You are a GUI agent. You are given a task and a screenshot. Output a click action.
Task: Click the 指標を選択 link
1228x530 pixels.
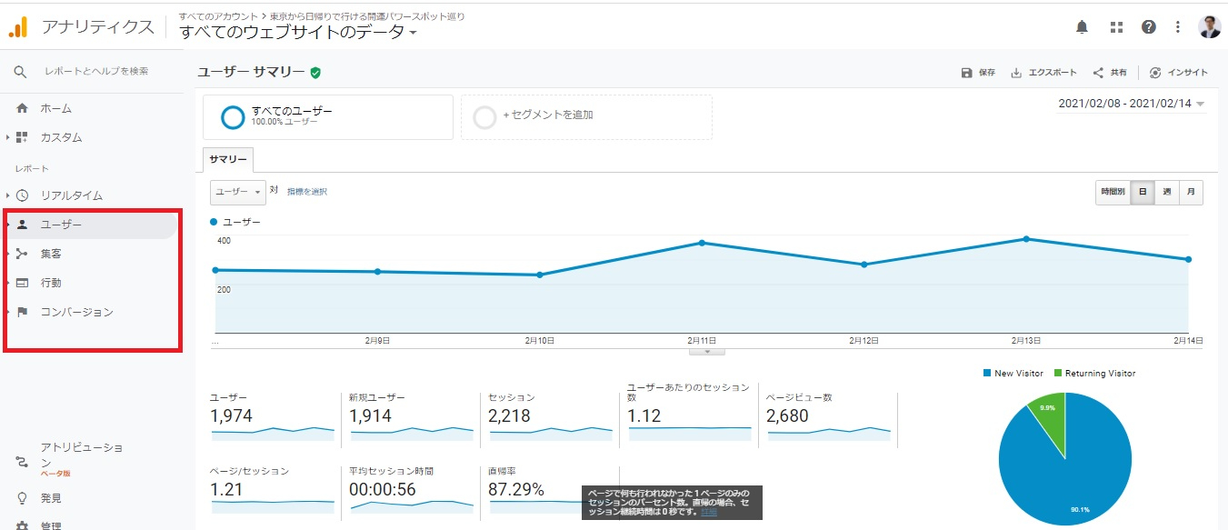(307, 192)
